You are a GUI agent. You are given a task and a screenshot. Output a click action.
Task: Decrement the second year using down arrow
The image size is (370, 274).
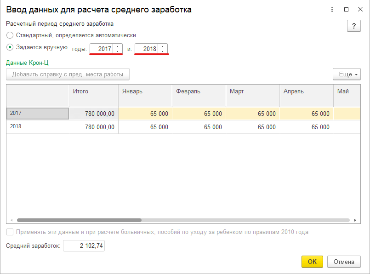pos(162,51)
